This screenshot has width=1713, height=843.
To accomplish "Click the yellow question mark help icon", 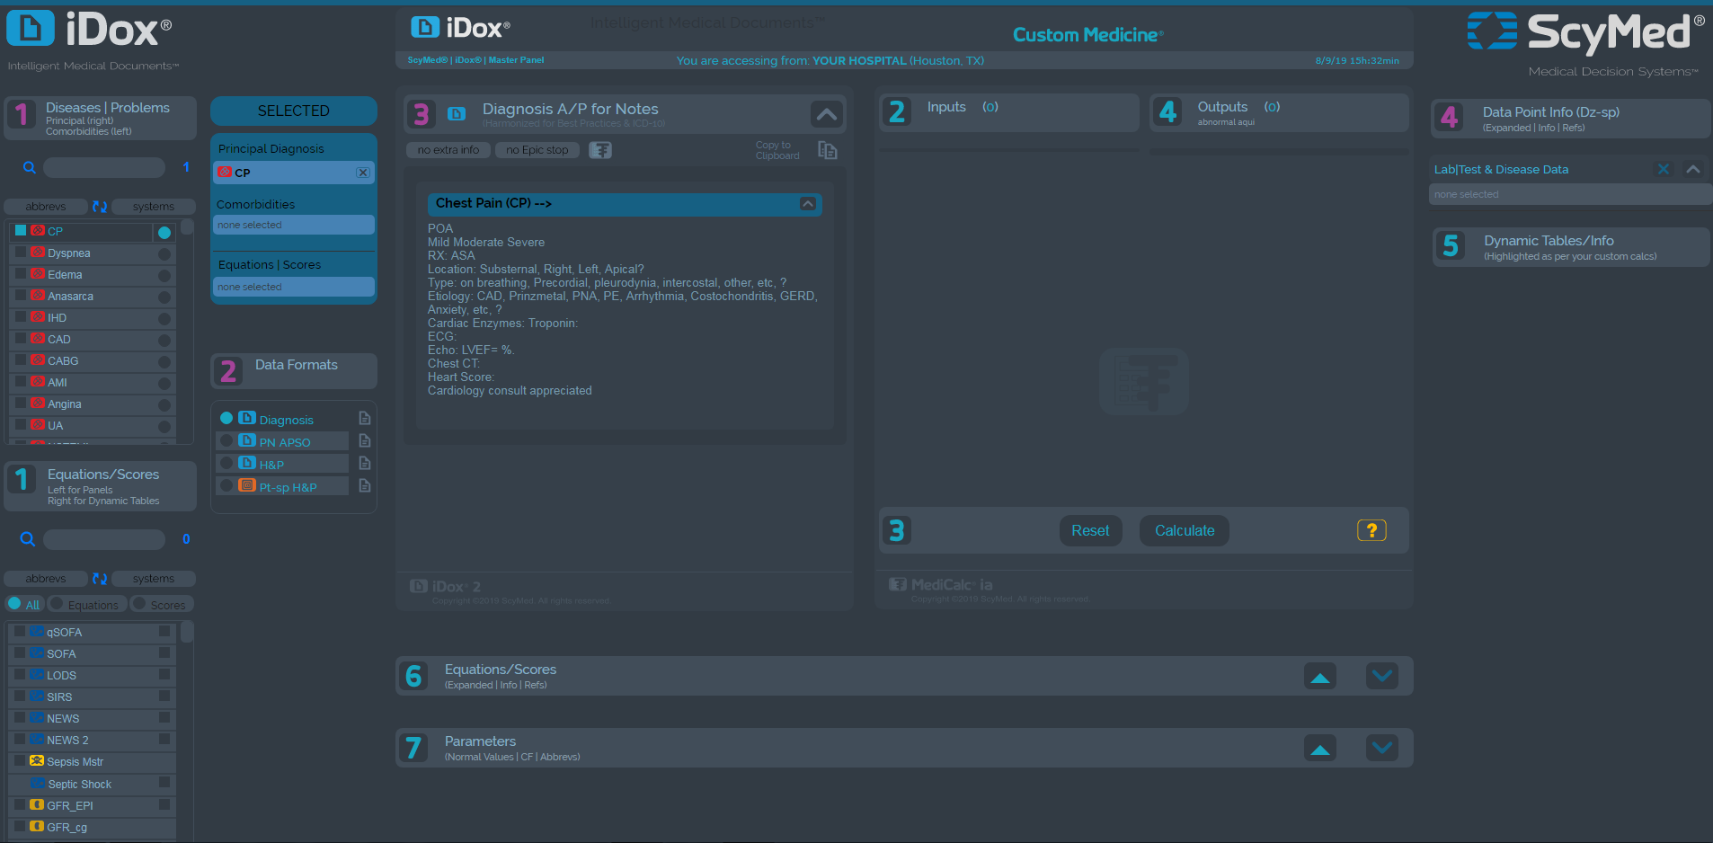I will (1371, 530).
